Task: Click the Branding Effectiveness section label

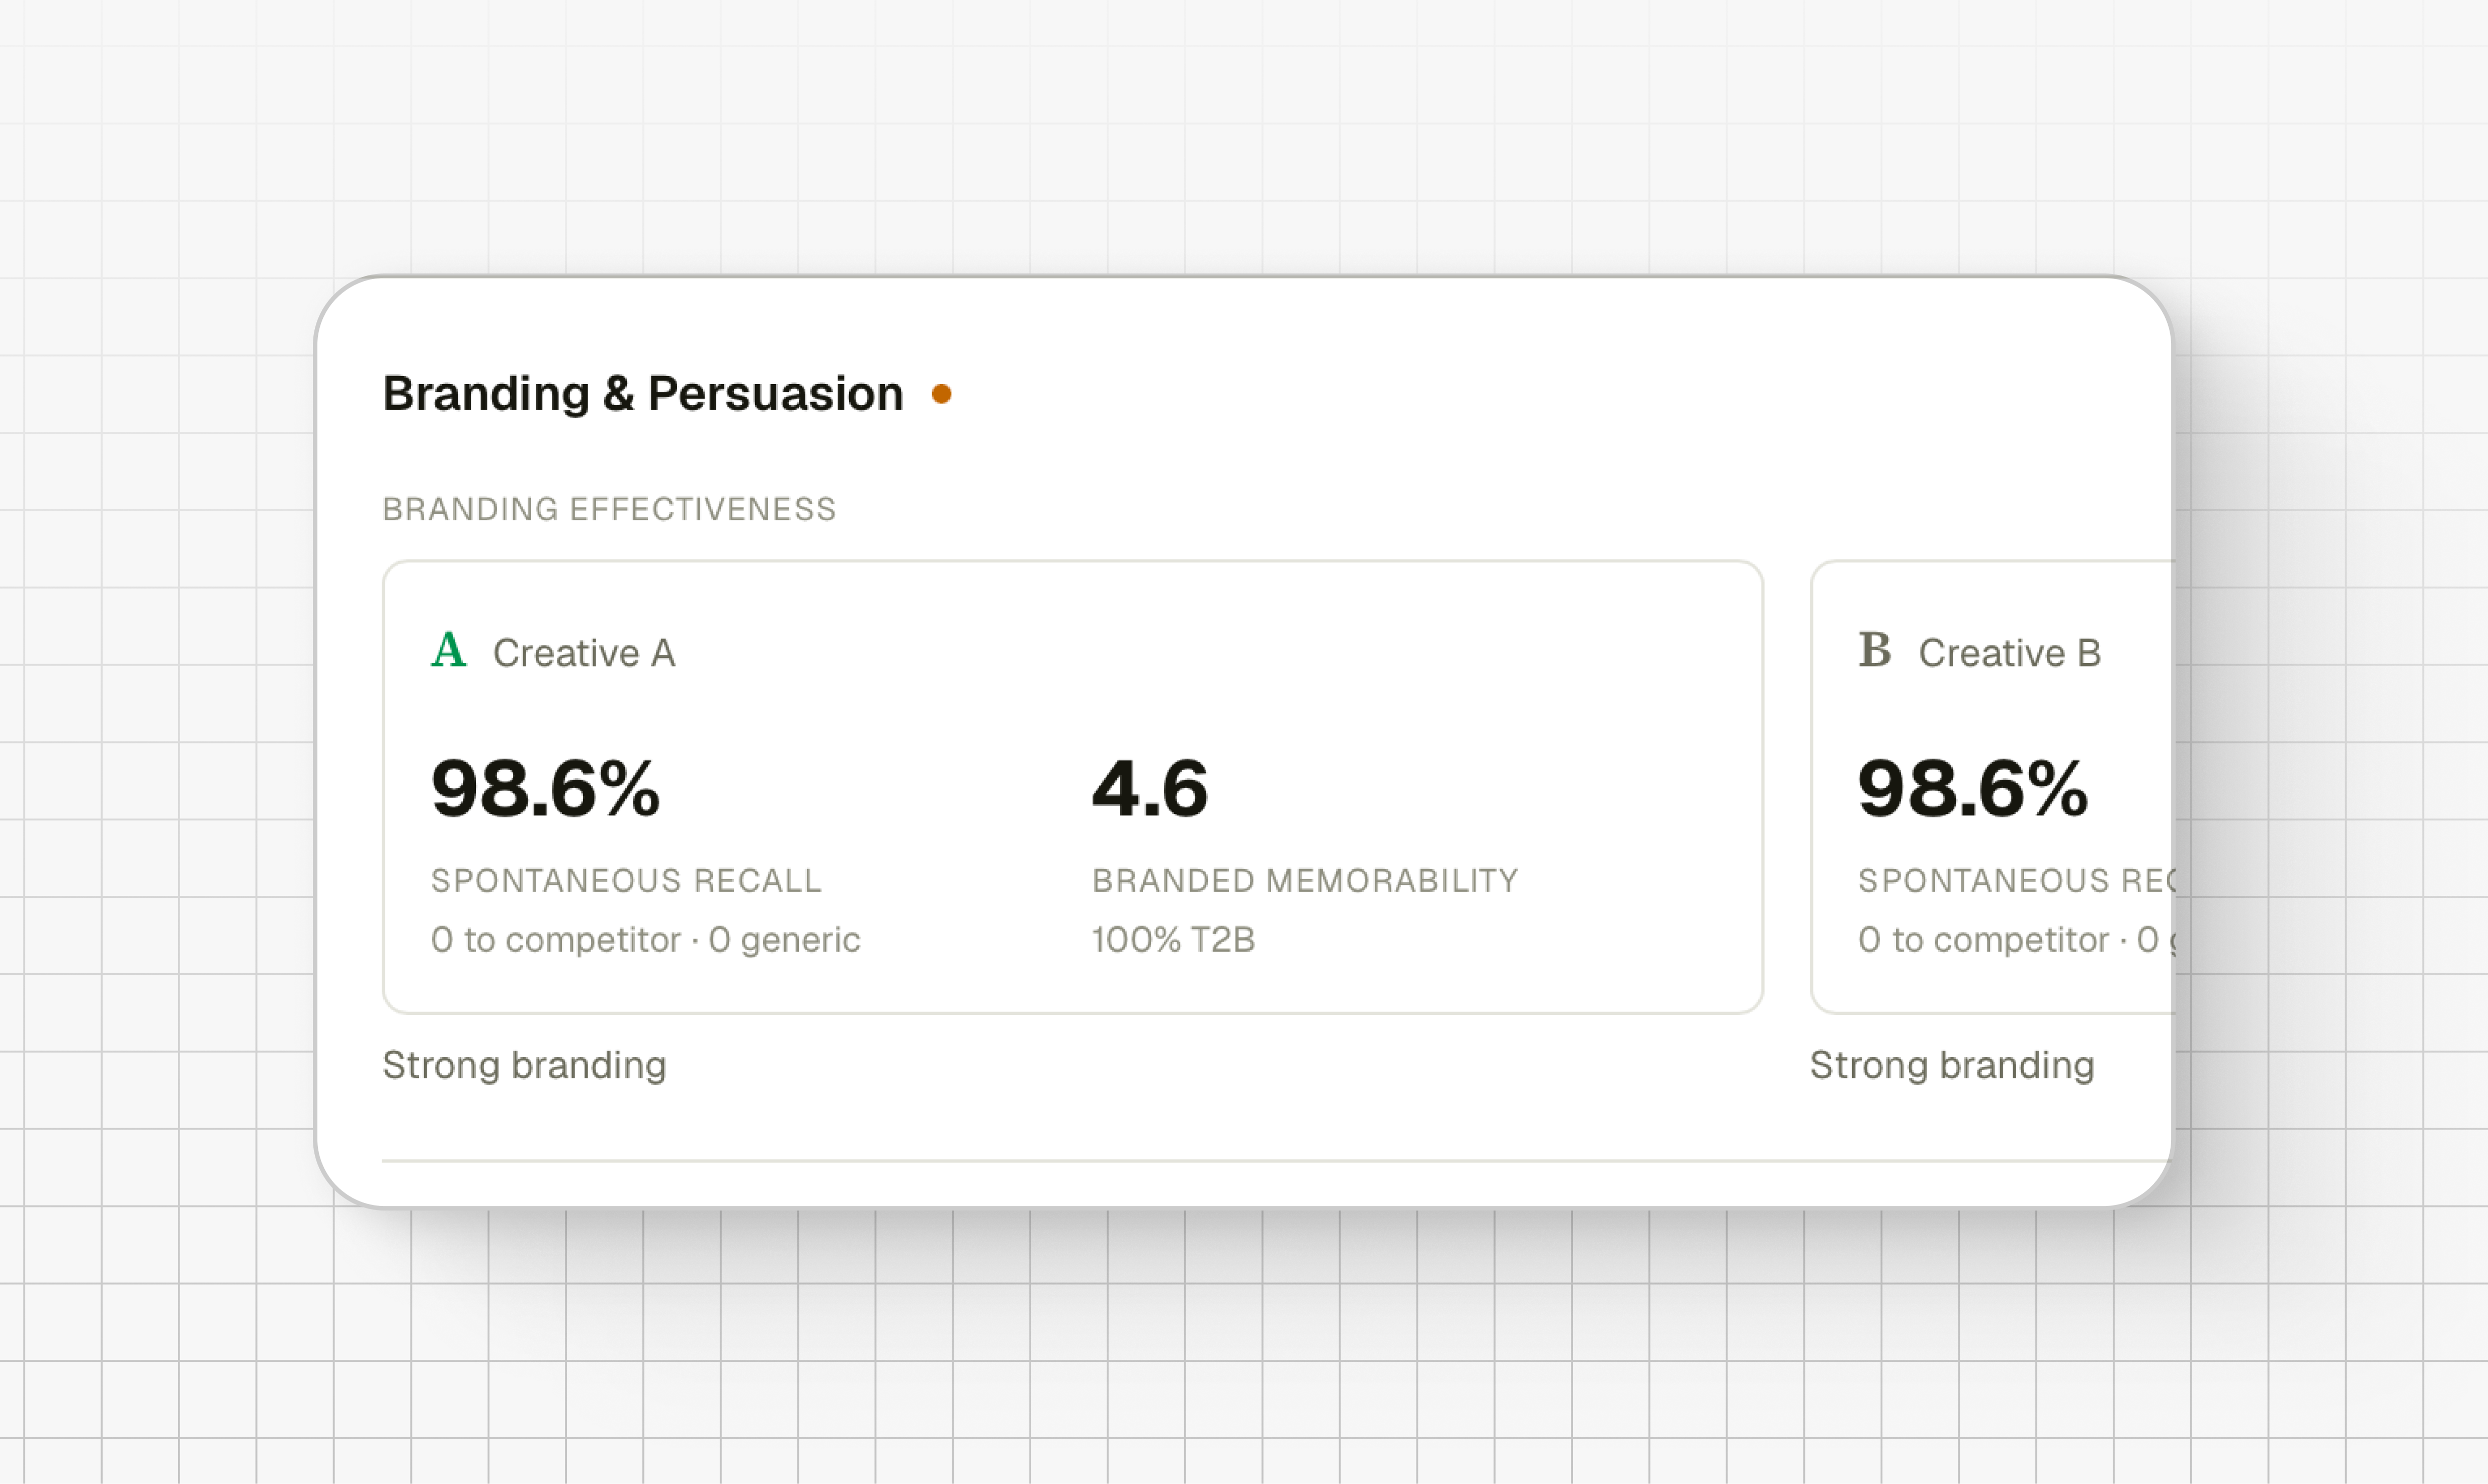Action: click(608, 509)
